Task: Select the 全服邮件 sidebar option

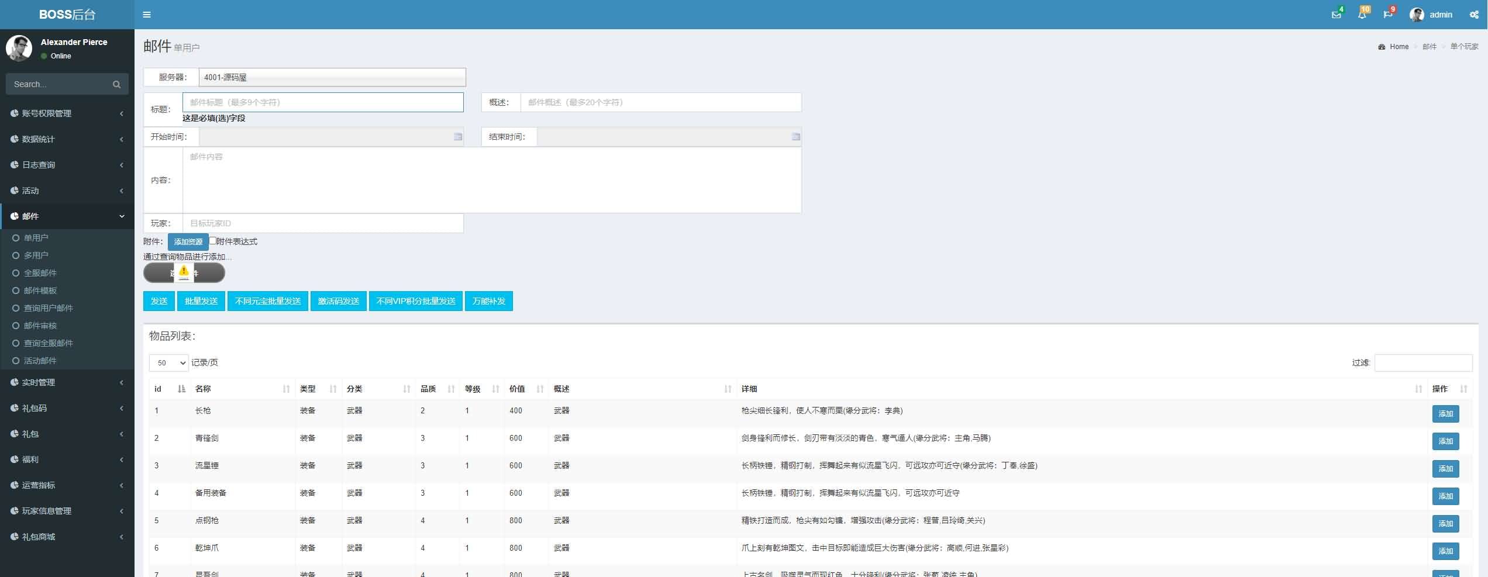Action: pyautogui.click(x=40, y=273)
